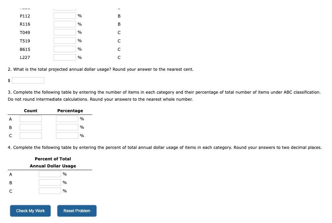Viewport: 332px width, 223px height.
Task: Select the item label T519 in the list
Action: pyautogui.click(x=25, y=41)
